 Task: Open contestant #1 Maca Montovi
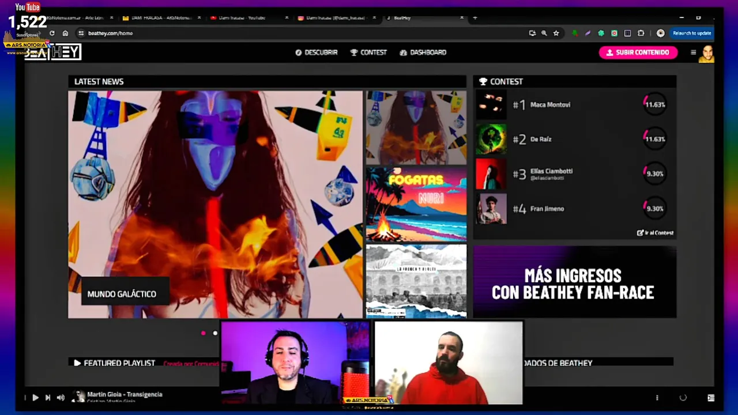[x=574, y=105]
